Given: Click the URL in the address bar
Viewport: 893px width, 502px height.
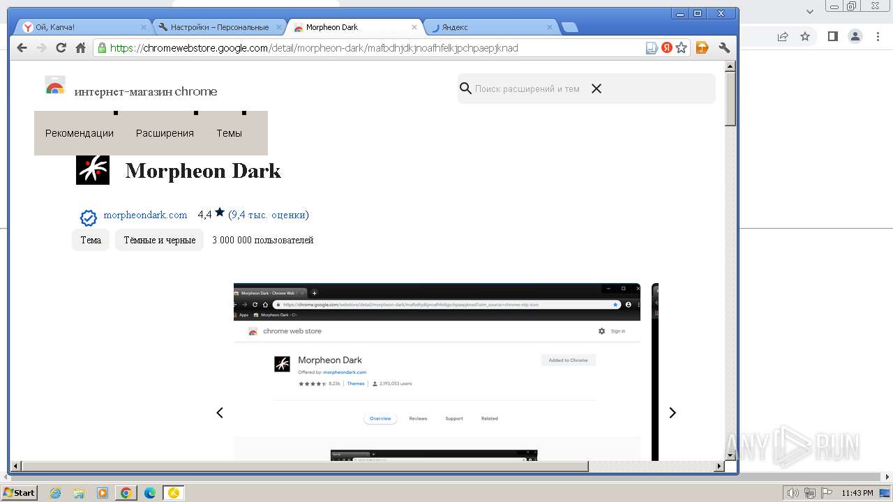Looking at the screenshot, I should point(314,48).
